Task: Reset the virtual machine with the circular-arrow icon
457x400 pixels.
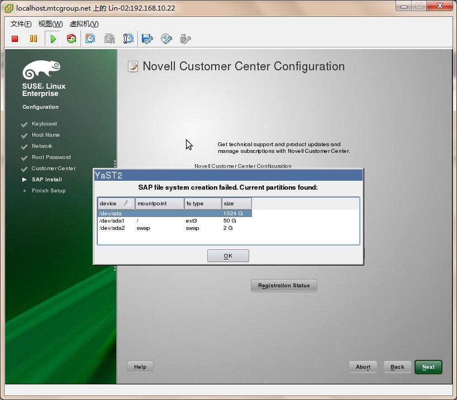Action: pos(72,38)
